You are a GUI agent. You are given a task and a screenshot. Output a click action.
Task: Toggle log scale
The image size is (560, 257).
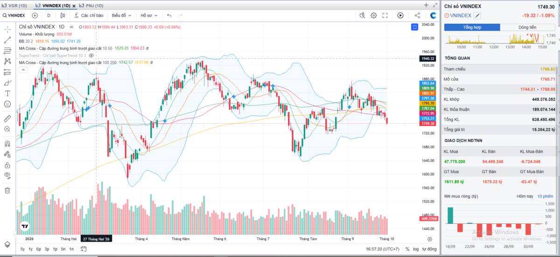click(x=416, y=249)
